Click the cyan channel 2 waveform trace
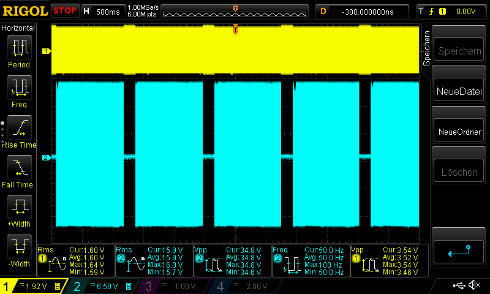This screenshot has width=490, height=294. click(235, 154)
